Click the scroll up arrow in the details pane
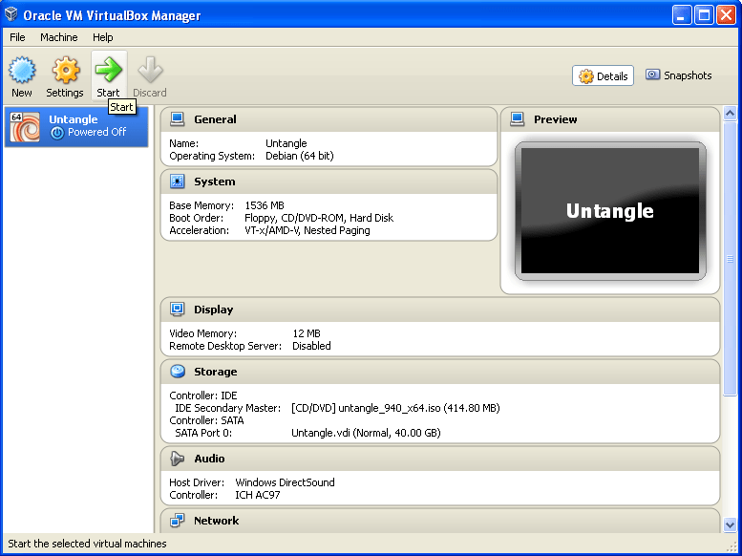Viewport: 742px width, 556px height. [730, 113]
